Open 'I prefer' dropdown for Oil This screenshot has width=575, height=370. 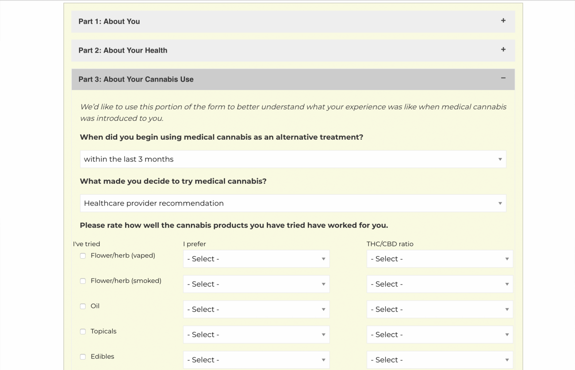(256, 310)
